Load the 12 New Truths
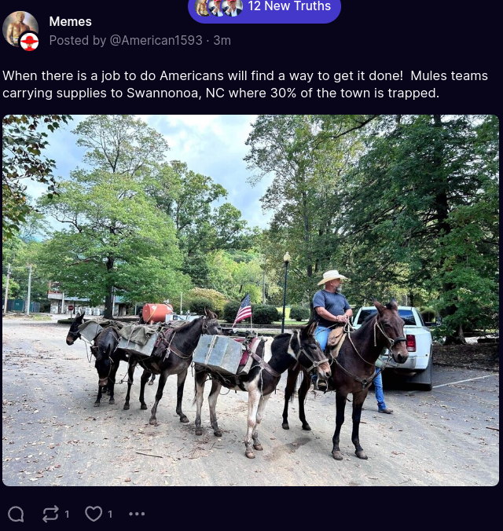Viewport: 503px width, 531px height. click(x=264, y=9)
